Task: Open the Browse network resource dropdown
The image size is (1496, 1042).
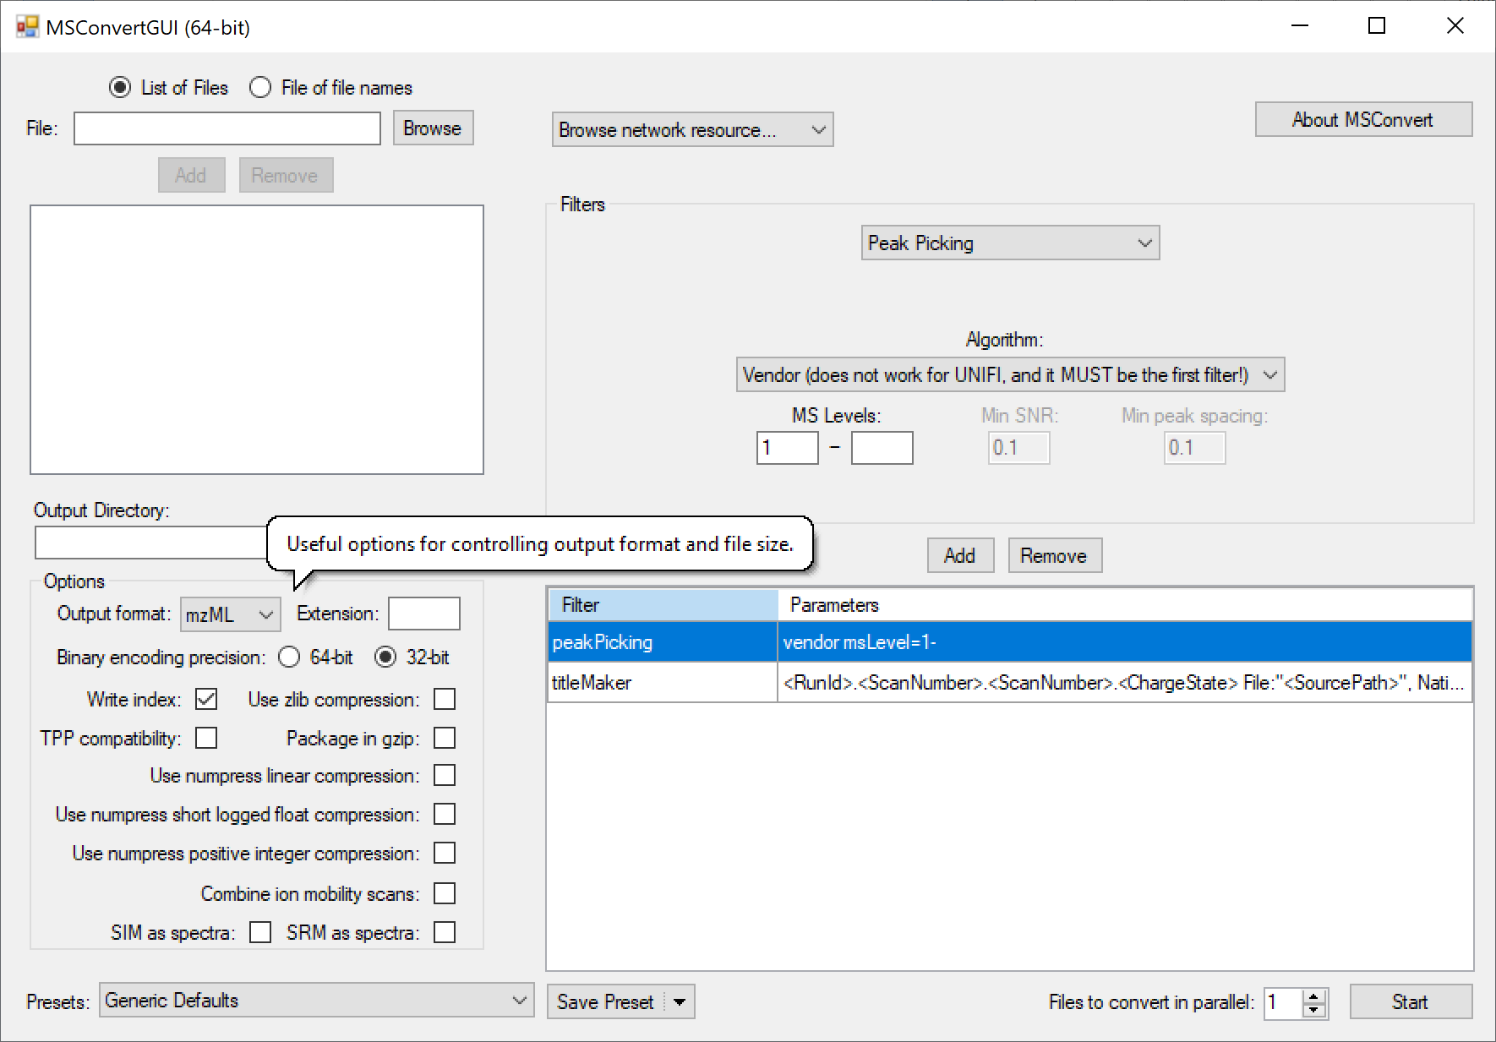Action: (693, 129)
